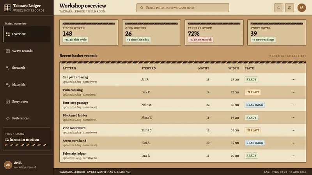The image size is (312, 175).
Task: Click the Preferences diamond icon
Action: 8,119
